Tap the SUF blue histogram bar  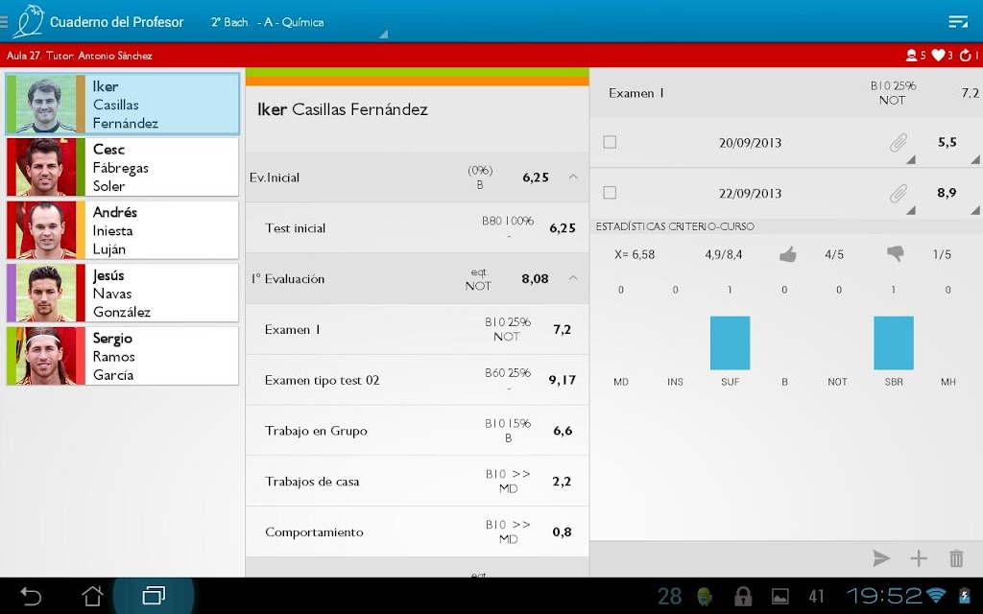(x=730, y=343)
